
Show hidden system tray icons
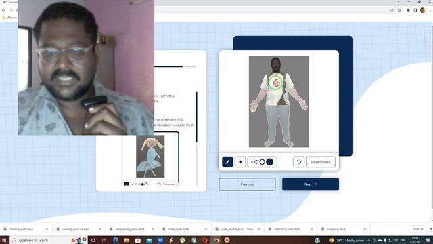click(369, 240)
